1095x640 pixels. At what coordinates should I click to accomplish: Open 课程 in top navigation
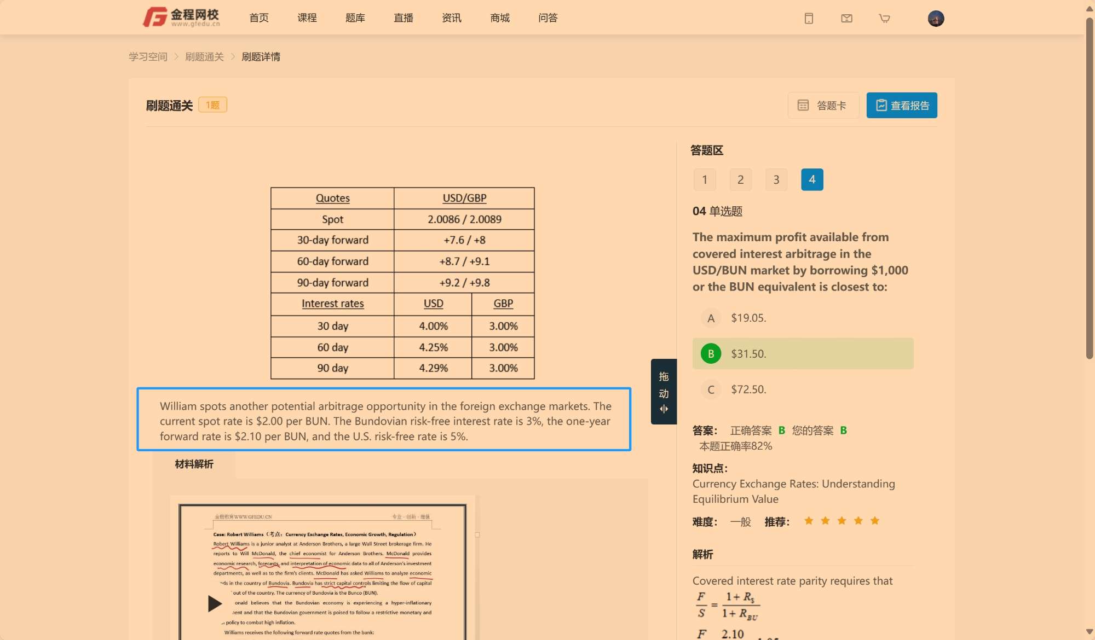pyautogui.click(x=307, y=18)
